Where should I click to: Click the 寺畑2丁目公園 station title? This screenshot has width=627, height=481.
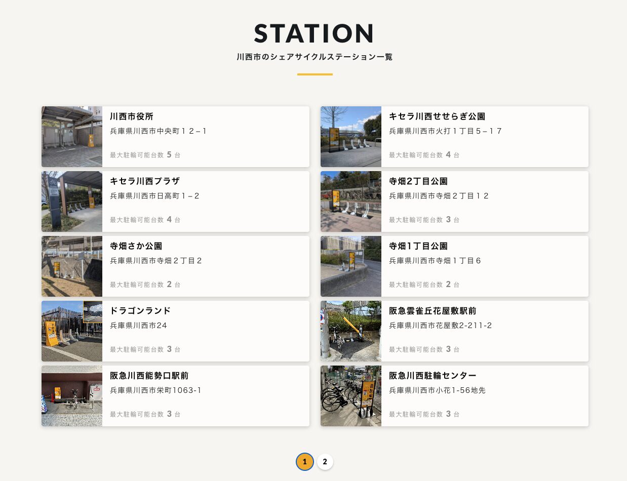[418, 181]
